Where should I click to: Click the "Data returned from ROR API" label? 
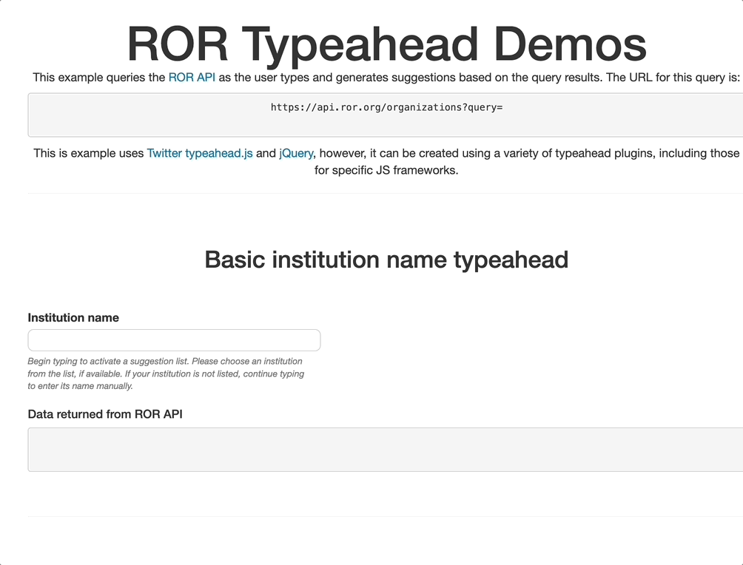[105, 414]
